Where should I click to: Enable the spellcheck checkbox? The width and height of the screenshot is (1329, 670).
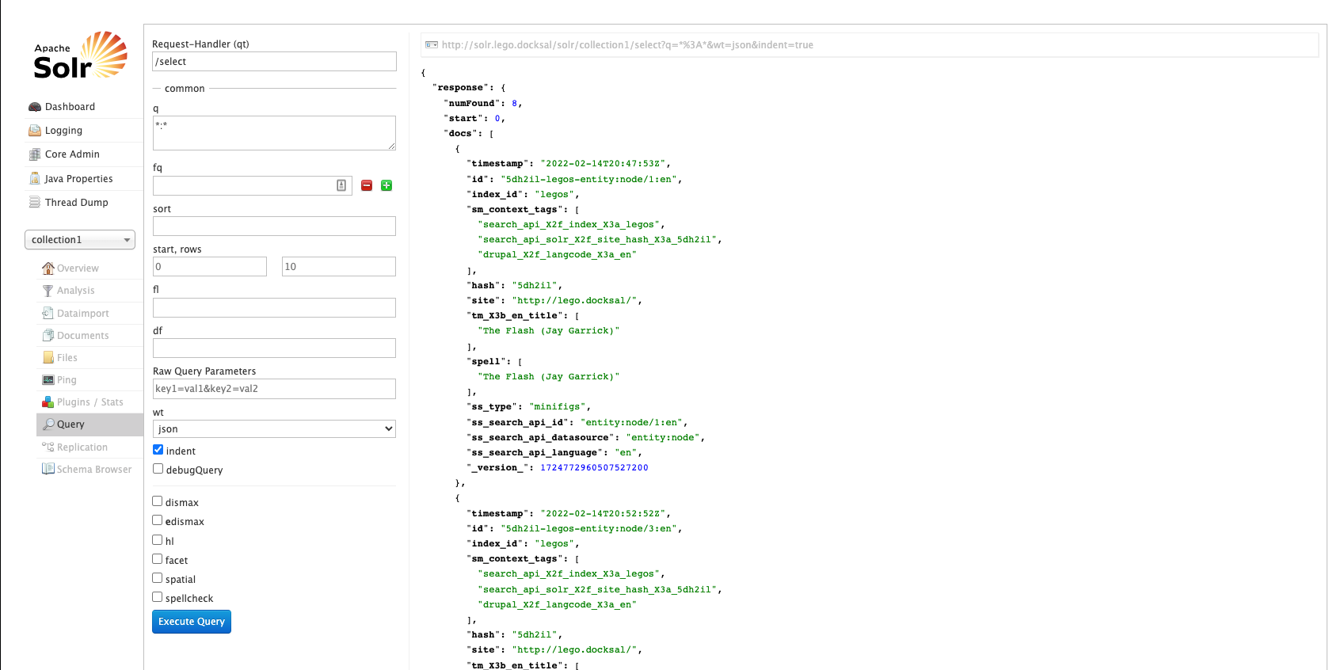[157, 597]
